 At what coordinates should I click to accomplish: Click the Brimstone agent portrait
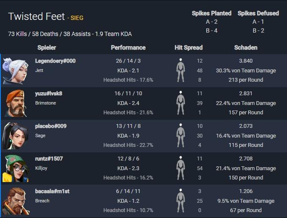pos(16,103)
